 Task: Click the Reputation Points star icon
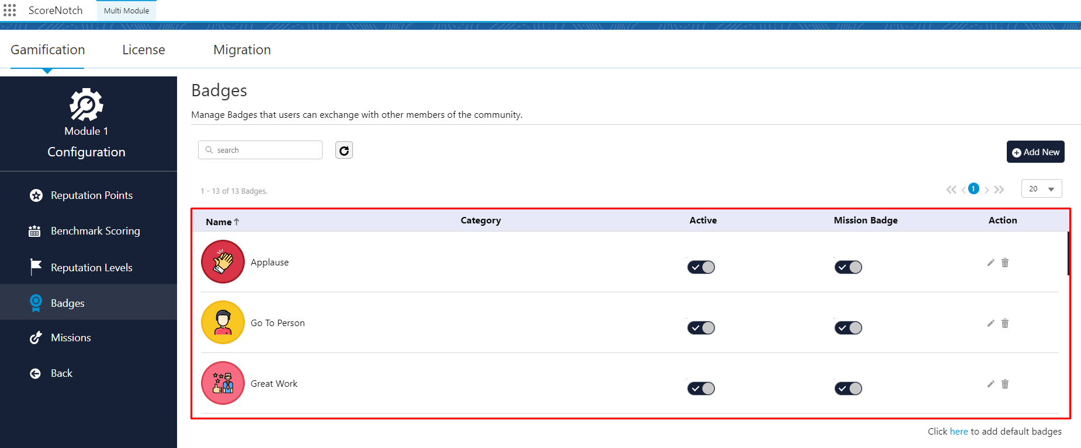coord(36,195)
